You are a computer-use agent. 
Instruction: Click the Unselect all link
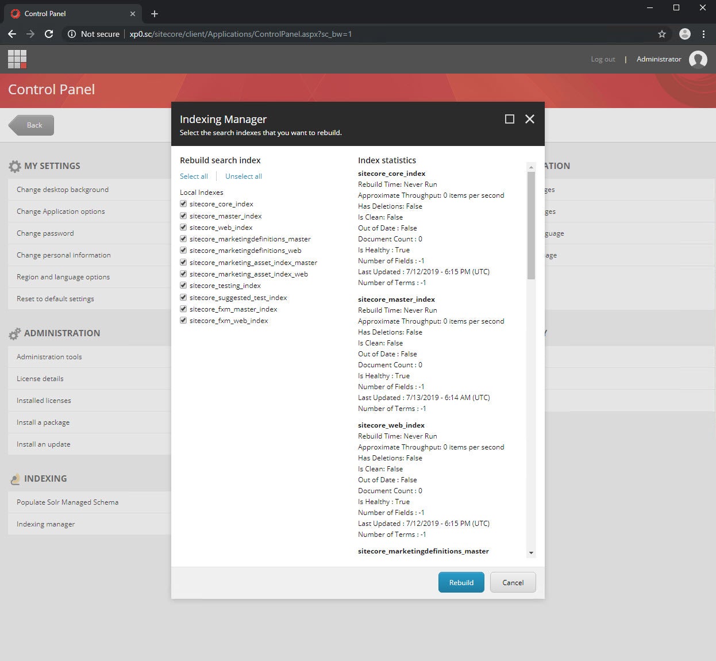point(243,176)
